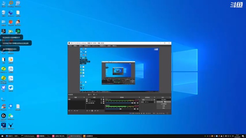Toggle visibility eye for video capture device
The height and width of the screenshot is (138, 246).
point(101,101)
